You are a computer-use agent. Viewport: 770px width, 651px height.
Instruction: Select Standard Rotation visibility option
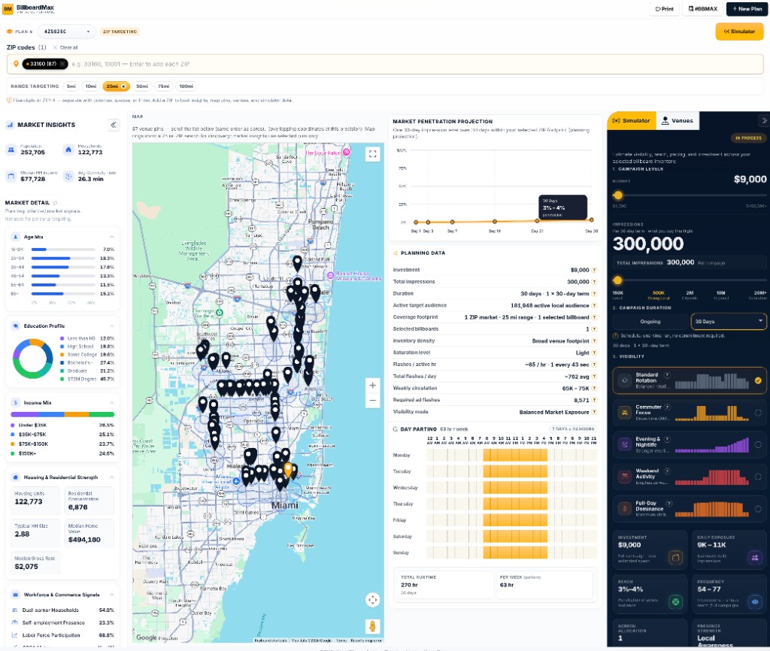point(689,380)
